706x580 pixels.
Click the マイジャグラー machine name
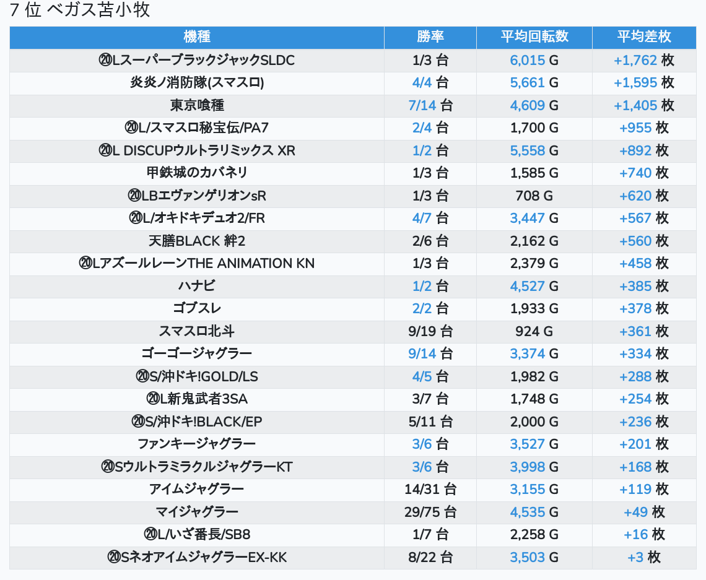(197, 512)
